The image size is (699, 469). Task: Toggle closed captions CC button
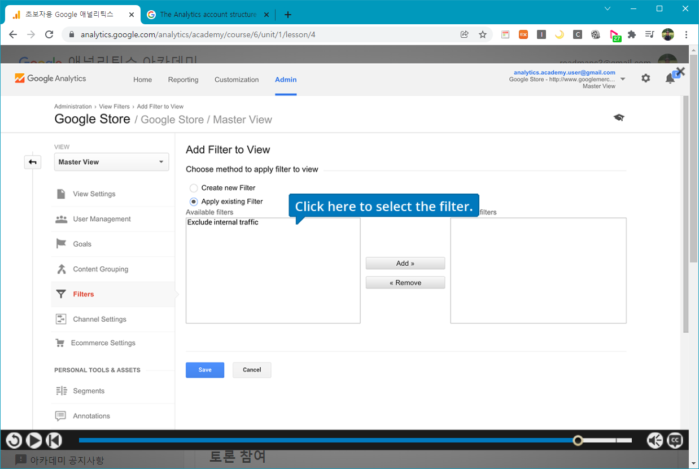pos(675,440)
